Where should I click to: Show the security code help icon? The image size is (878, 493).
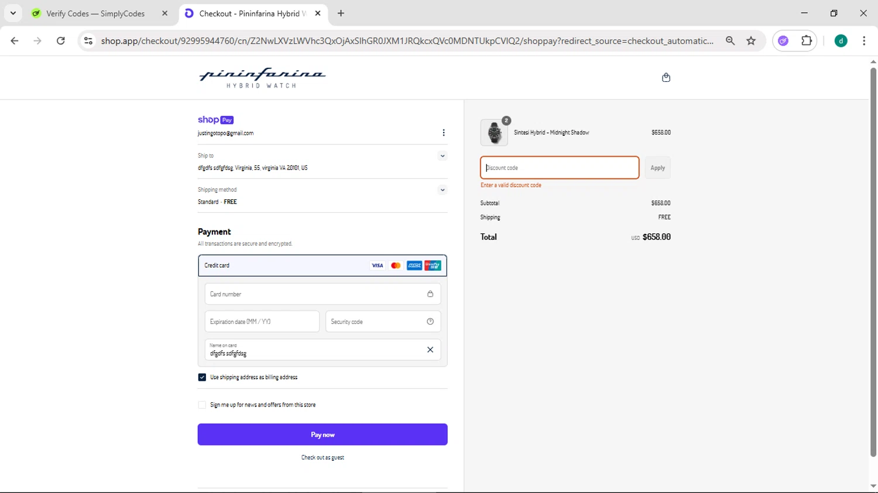[x=430, y=322]
